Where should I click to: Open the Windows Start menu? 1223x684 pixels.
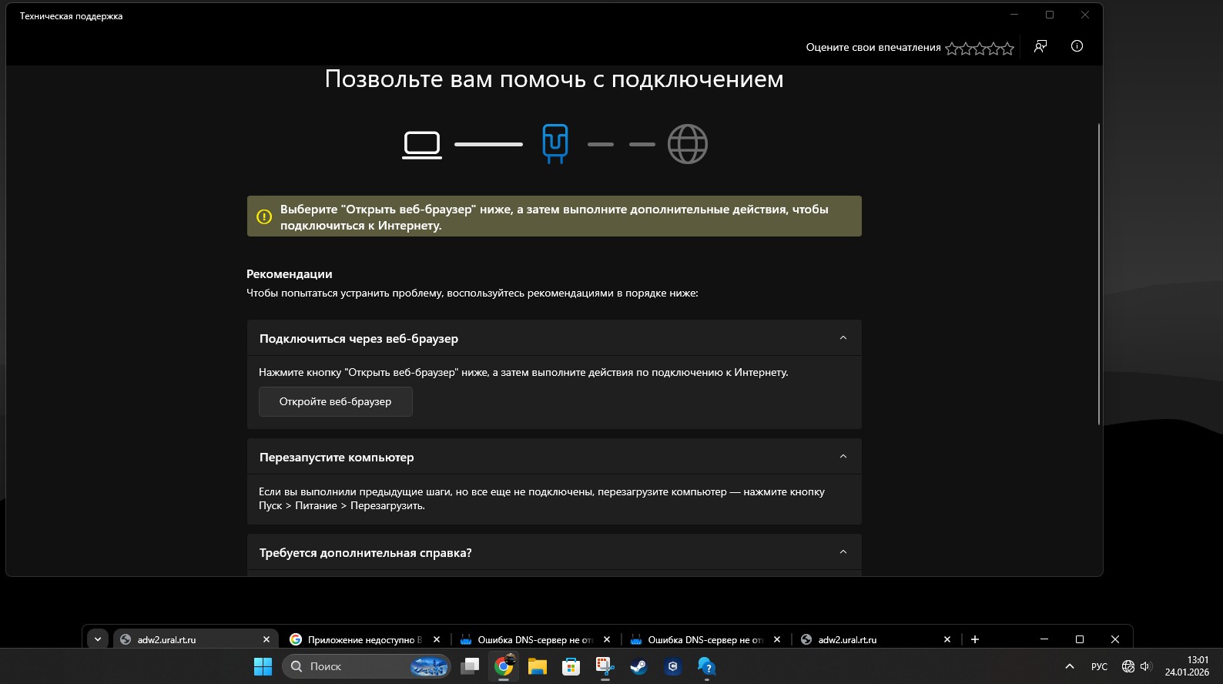[x=263, y=666]
